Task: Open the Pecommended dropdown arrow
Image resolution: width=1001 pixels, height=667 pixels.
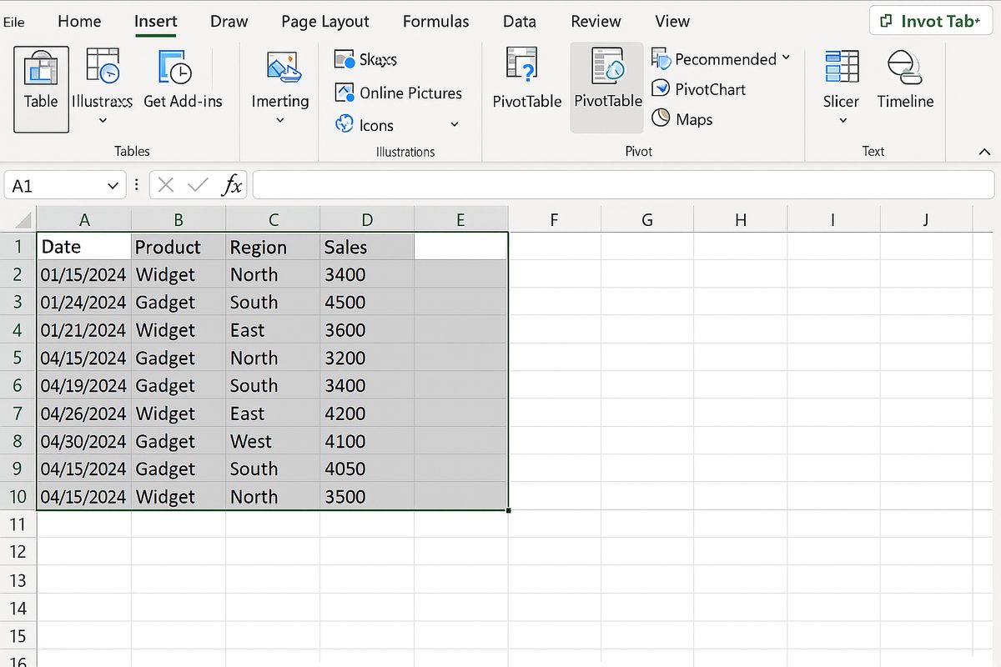Action: tap(785, 58)
